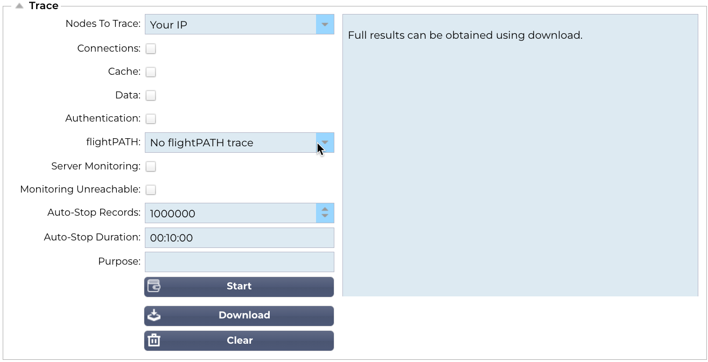
Task: Toggle the Cache checkbox
Action: tap(151, 72)
